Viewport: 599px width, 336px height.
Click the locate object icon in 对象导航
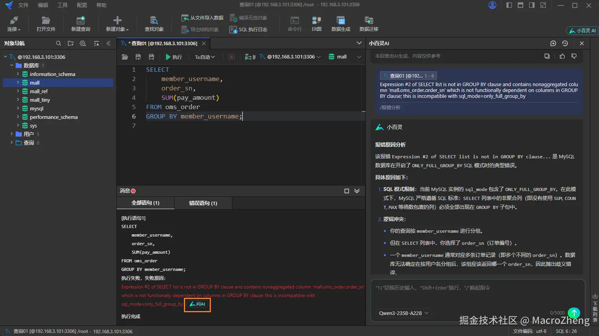(x=83, y=43)
